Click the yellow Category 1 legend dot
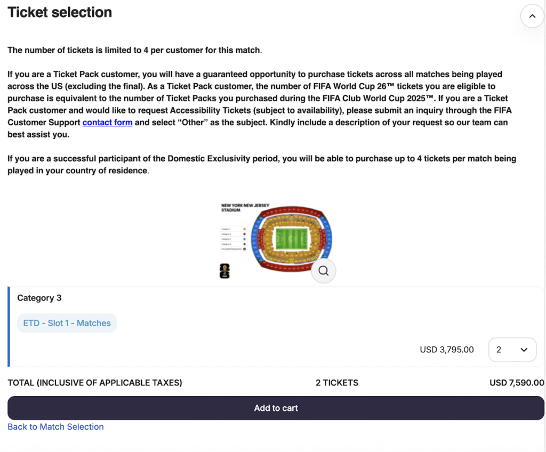Viewport: 546px width, 452px height. pos(244,229)
